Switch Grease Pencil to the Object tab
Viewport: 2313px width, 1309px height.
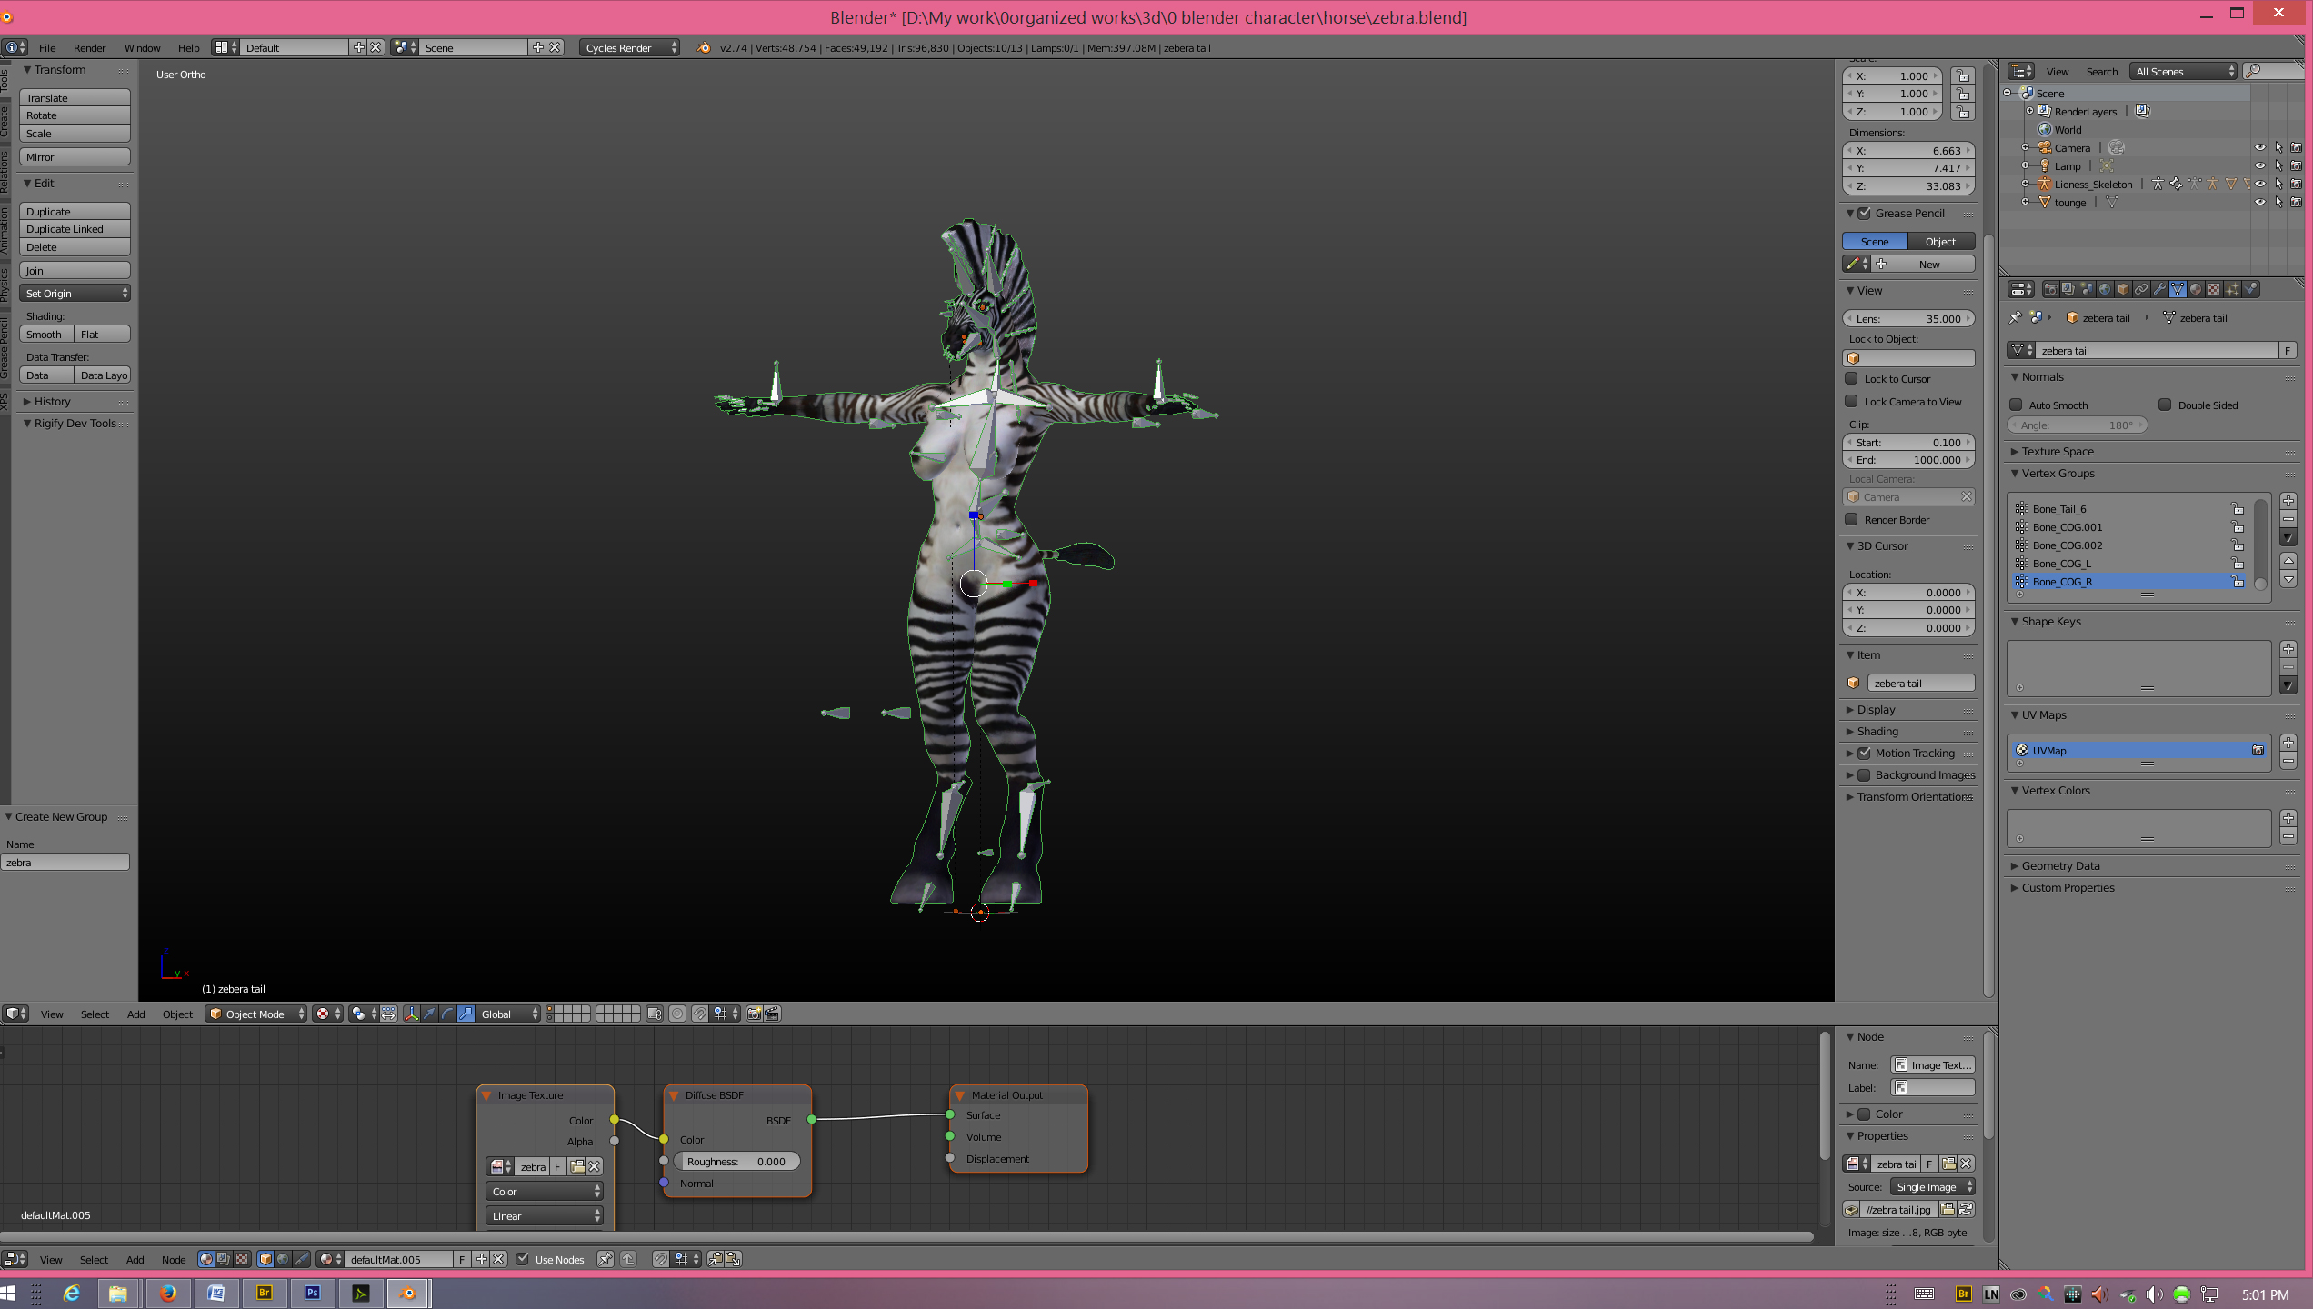1940,241
